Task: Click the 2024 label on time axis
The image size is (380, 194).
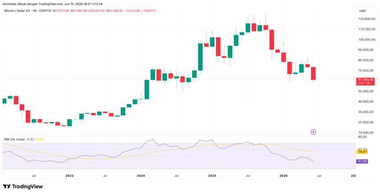Action: click(141, 175)
